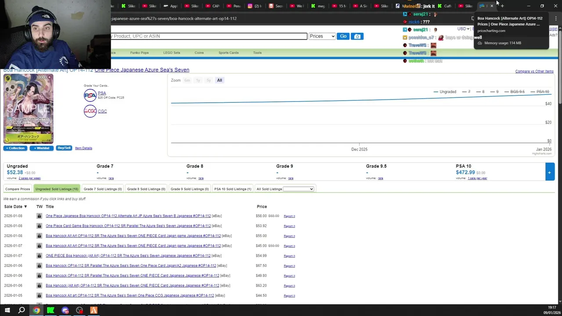The image size is (562, 316).
Task: Click Report It for the $53.92 listing
Action: pyautogui.click(x=289, y=226)
